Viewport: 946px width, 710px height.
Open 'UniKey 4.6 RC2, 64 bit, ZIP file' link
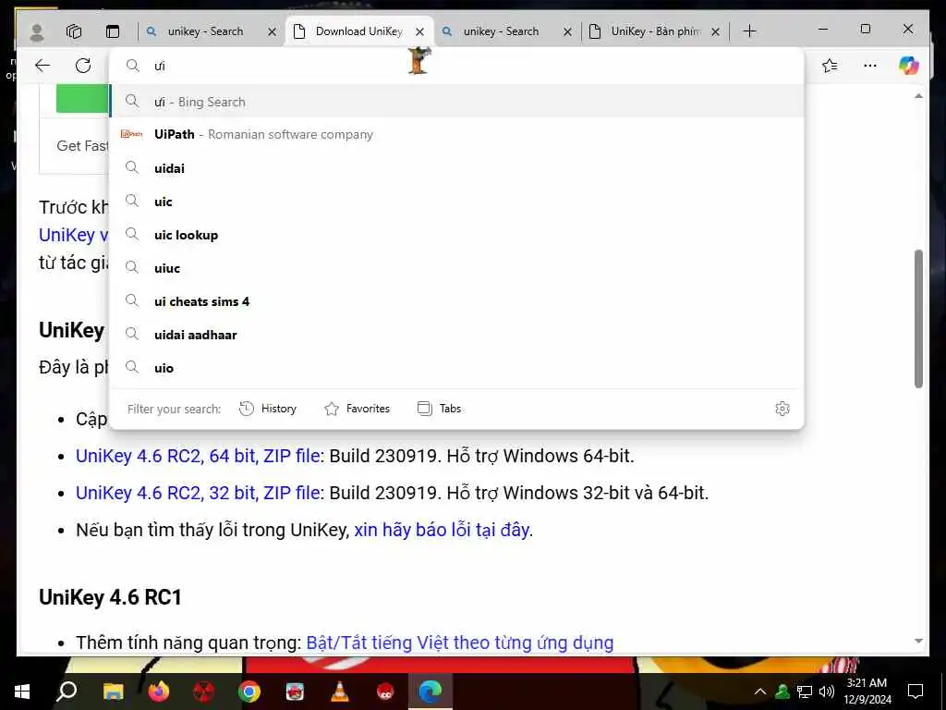(198, 456)
